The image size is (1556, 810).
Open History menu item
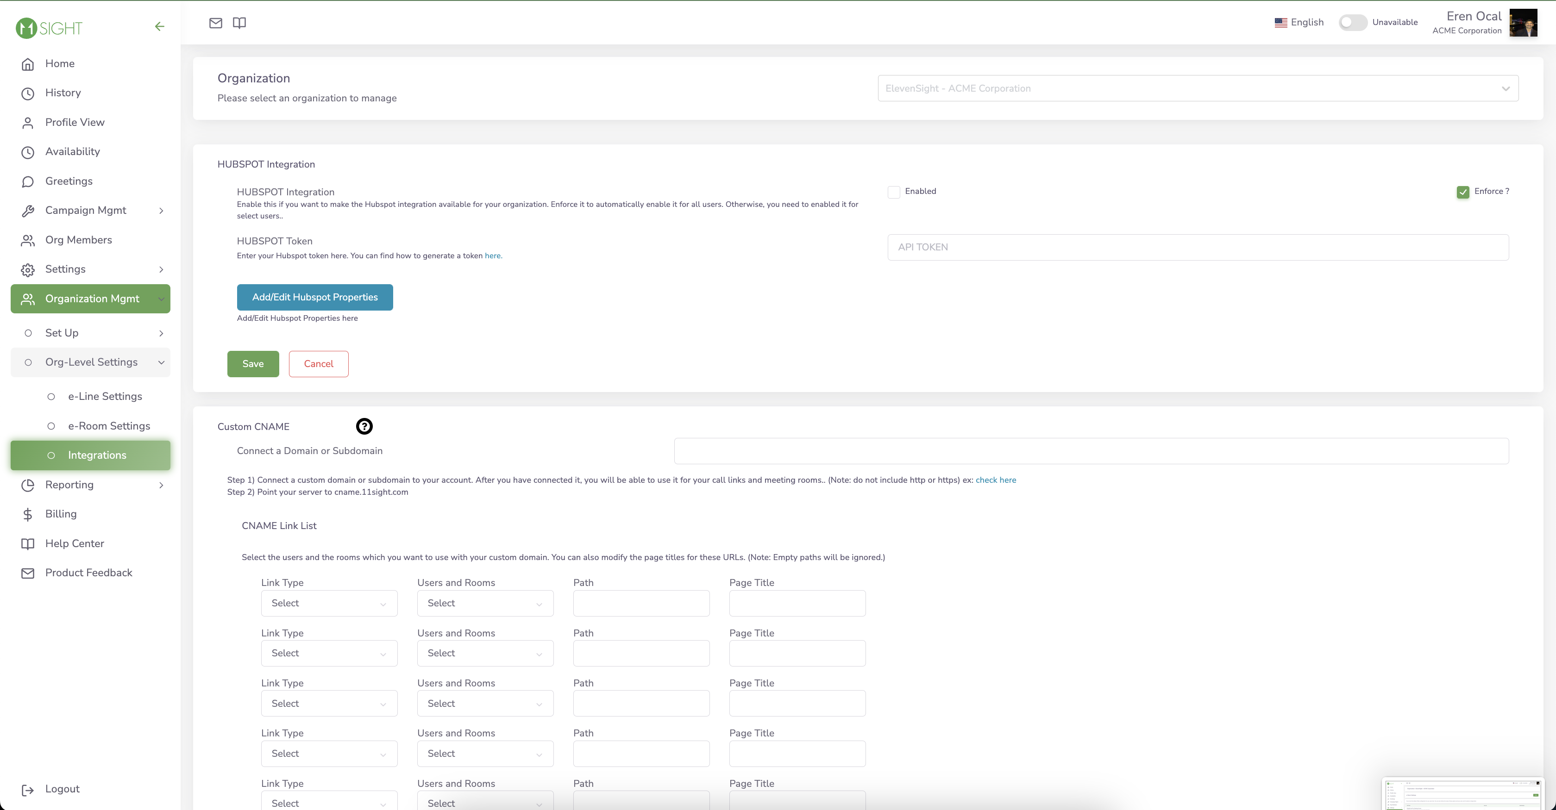coord(90,93)
